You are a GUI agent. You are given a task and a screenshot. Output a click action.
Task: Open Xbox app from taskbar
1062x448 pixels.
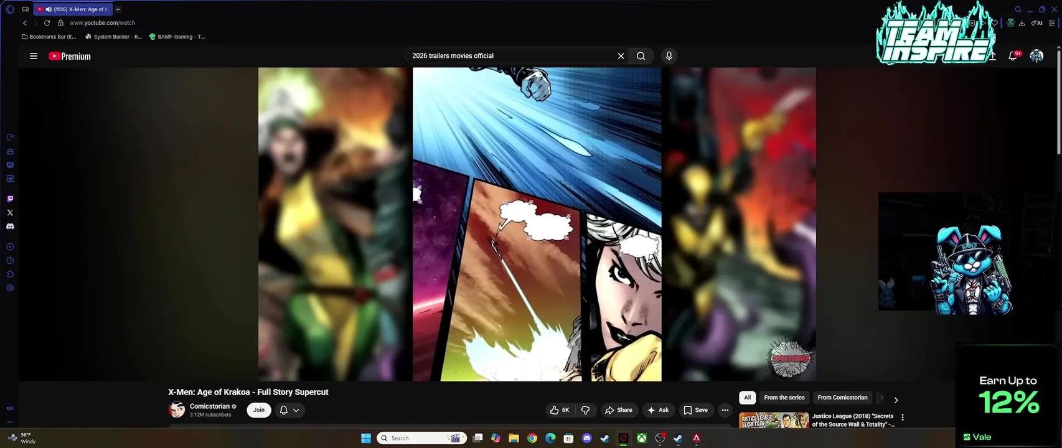tap(641, 438)
